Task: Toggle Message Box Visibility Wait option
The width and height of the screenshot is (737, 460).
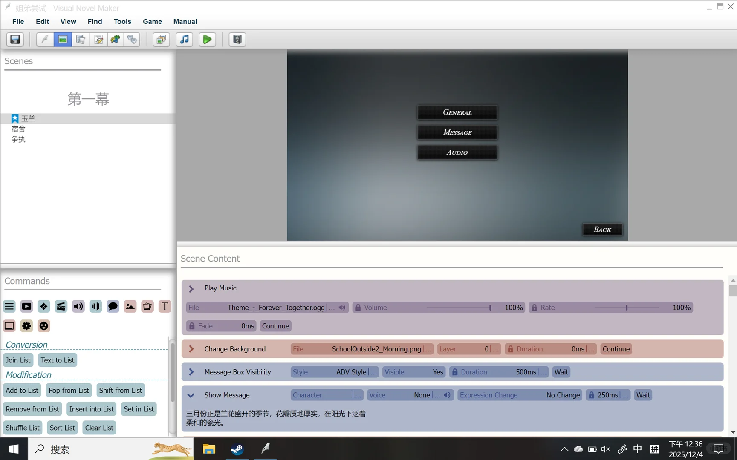Action: pyautogui.click(x=561, y=372)
